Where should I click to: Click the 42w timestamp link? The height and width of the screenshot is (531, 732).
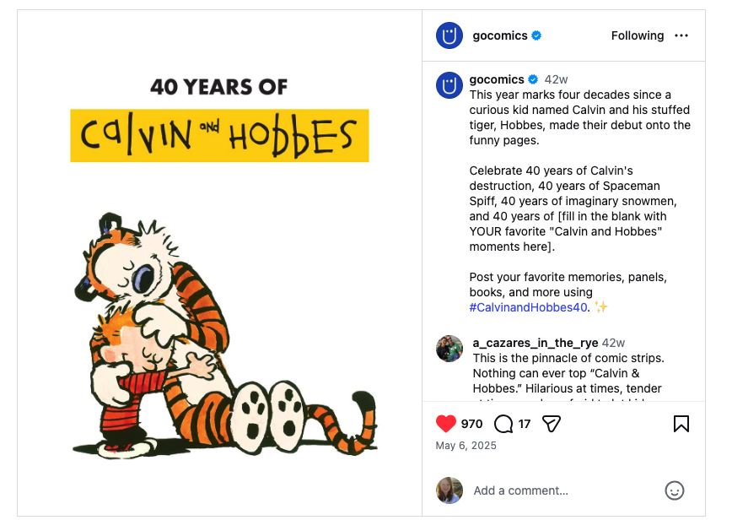[x=555, y=79]
